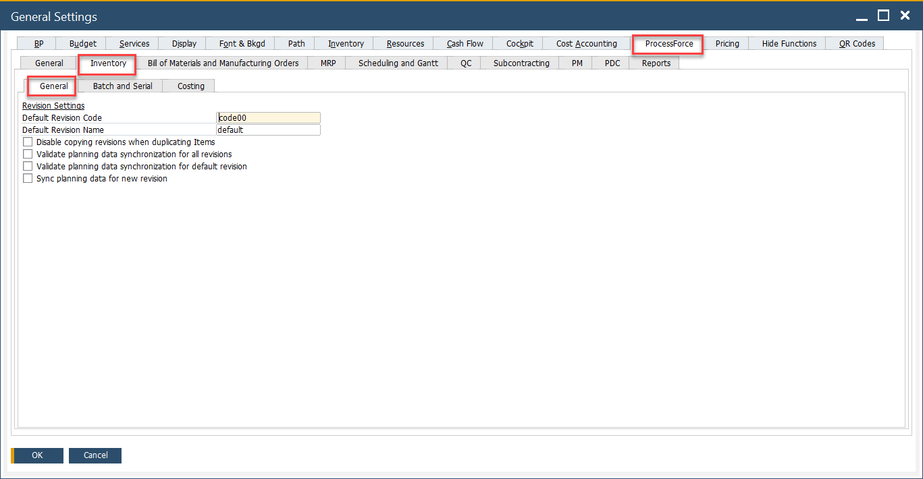Switch to the Hide Functions tab
923x479 pixels.
coord(787,43)
